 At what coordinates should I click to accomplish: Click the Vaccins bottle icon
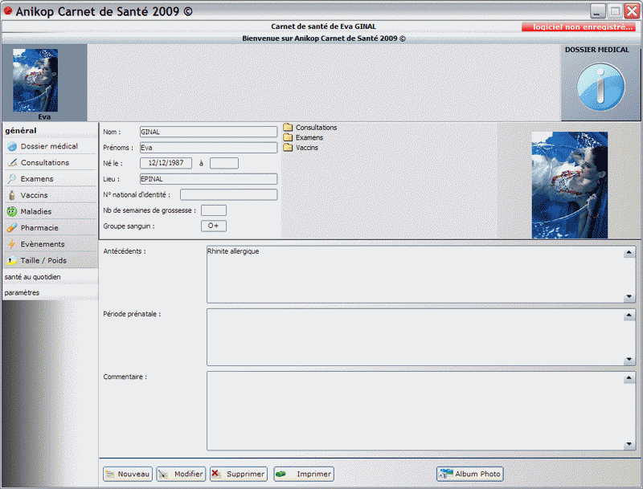click(x=12, y=195)
